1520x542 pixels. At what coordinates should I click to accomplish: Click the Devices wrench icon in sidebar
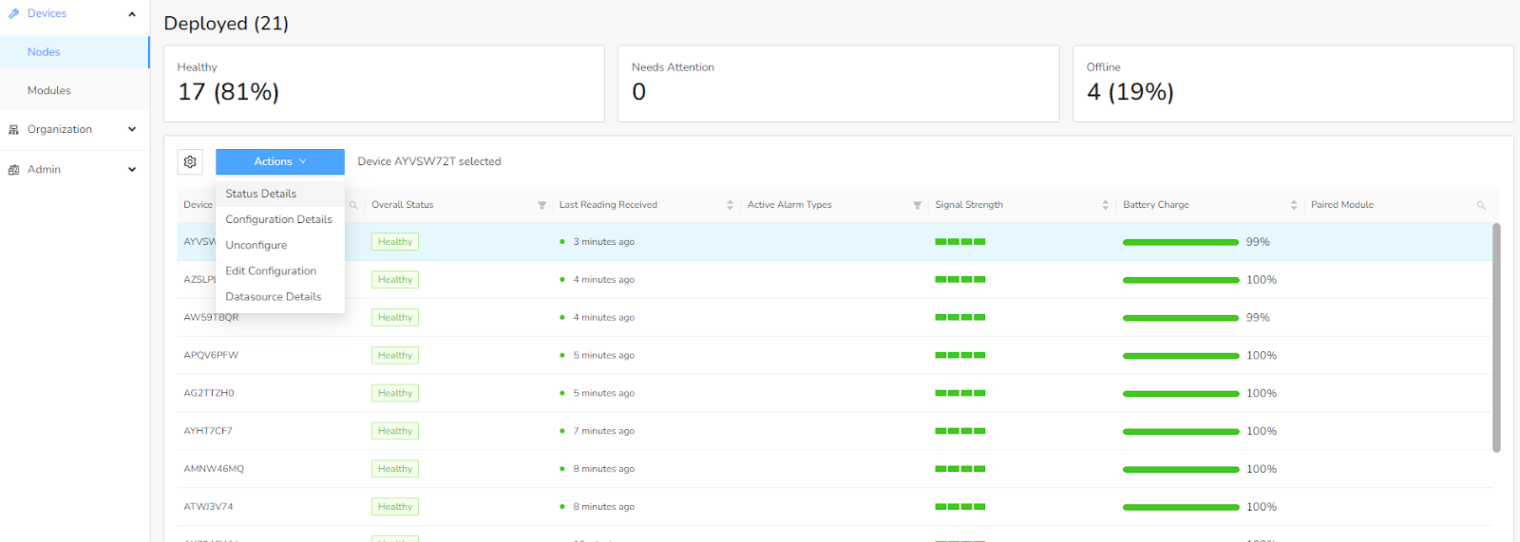(13, 13)
